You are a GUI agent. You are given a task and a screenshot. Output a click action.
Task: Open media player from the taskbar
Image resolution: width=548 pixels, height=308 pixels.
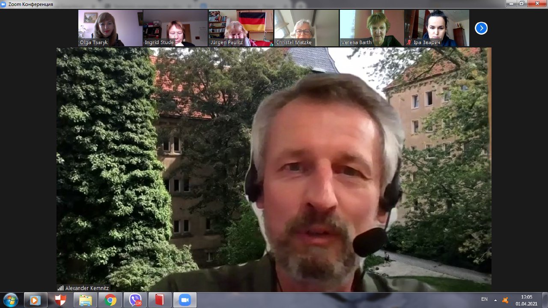(x=35, y=300)
